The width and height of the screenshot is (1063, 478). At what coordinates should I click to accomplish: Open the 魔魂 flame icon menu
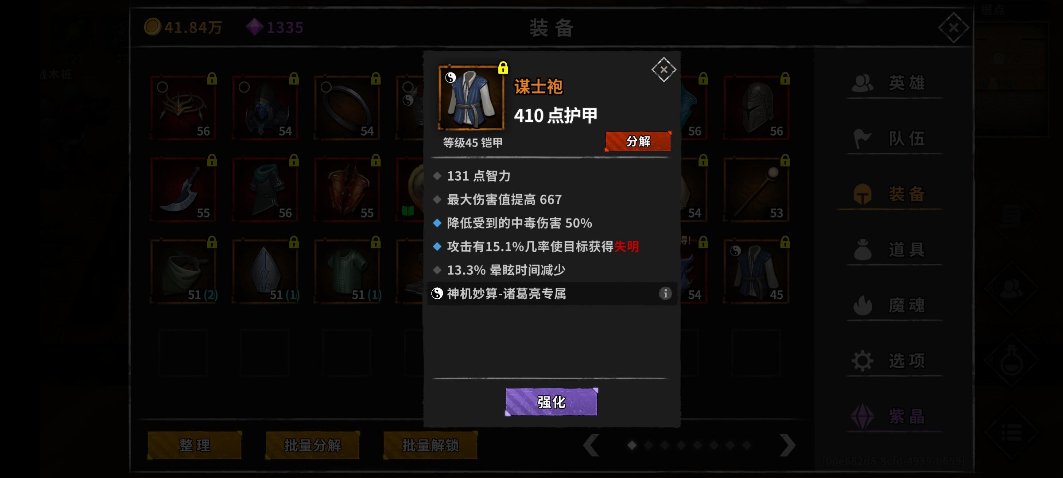point(862,305)
